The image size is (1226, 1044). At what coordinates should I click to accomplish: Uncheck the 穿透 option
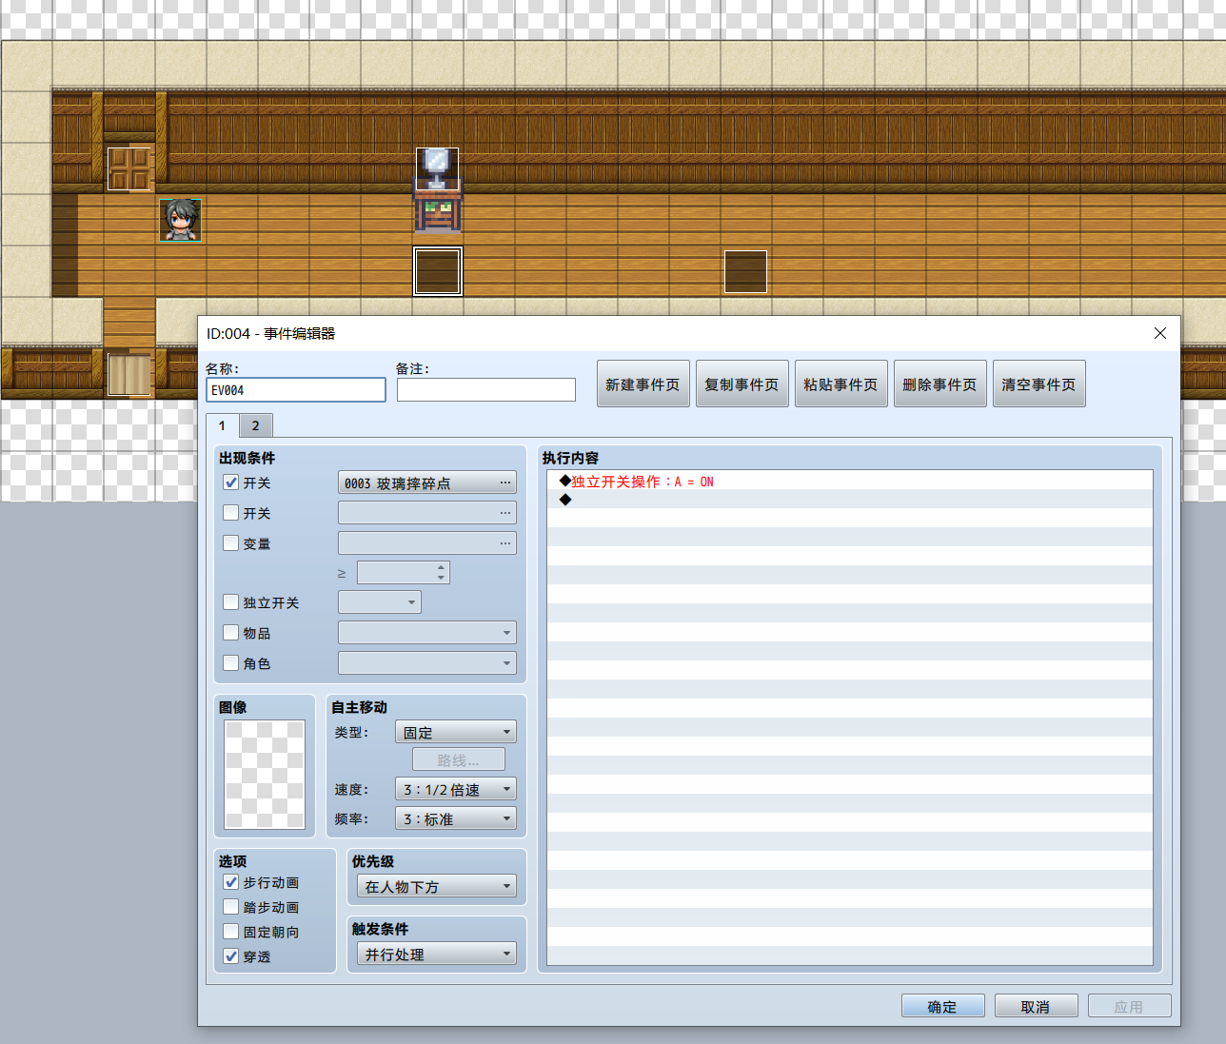(231, 956)
